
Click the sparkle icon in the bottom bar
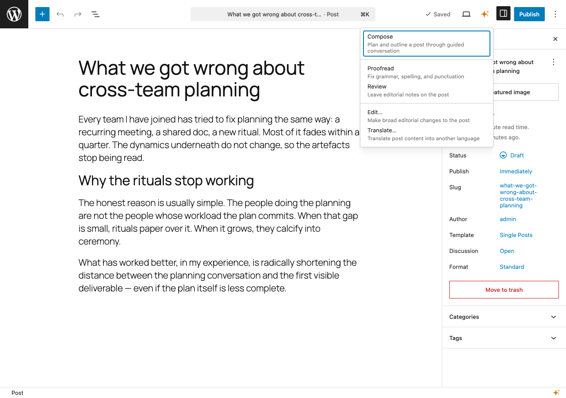[556, 392]
